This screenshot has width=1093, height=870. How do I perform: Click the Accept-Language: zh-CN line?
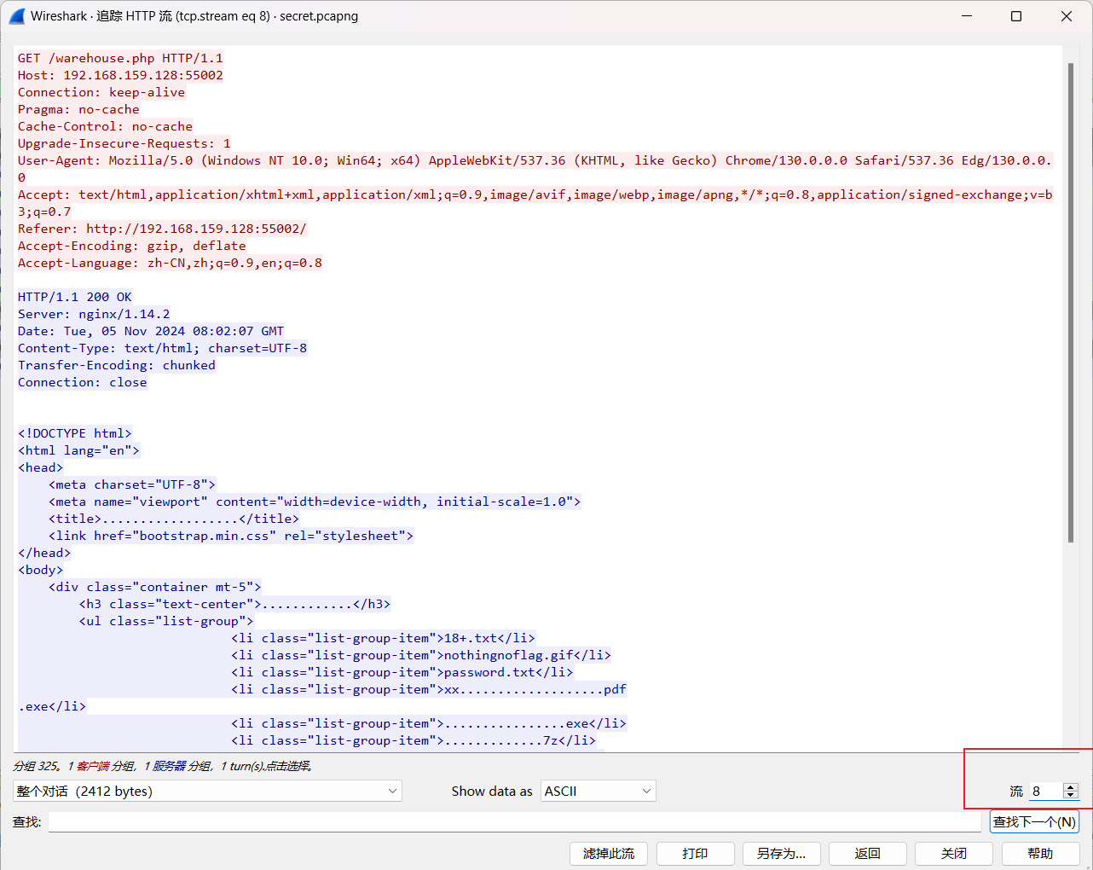pos(170,263)
